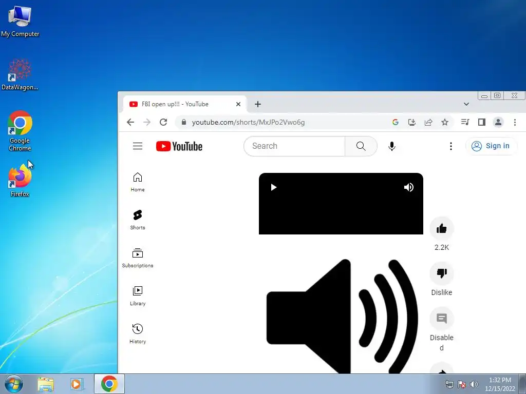Click the 2.2K likes count
This screenshot has height=394, width=526.
pos(441,247)
